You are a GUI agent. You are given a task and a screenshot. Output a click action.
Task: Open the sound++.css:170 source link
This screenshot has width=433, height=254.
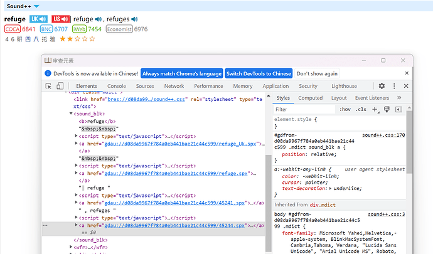[383, 135]
